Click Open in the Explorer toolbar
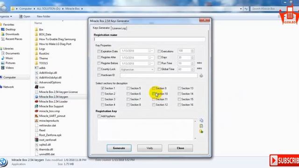Viewport: 299px width, 168px height. coord(25,16)
